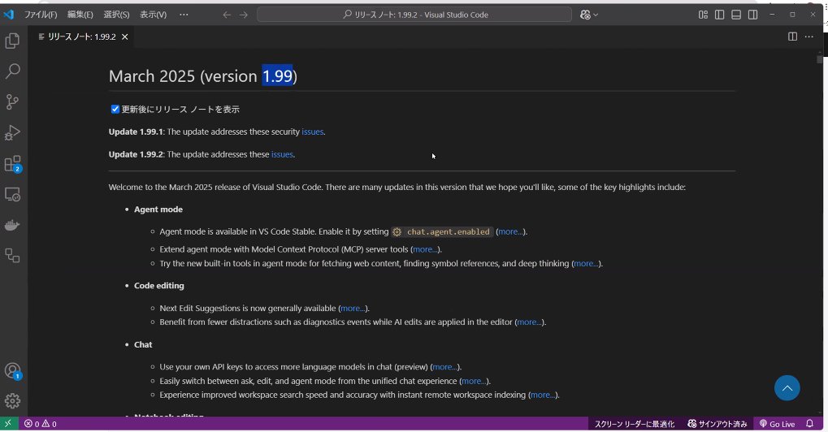Open the Manage gear icon
Image resolution: width=828 pixels, height=432 pixels.
coord(12,401)
